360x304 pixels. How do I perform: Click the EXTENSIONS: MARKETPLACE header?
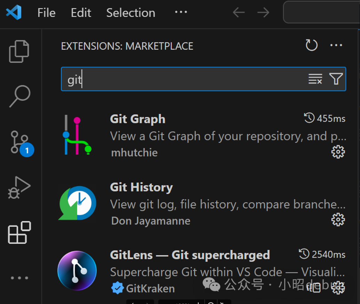coord(127,46)
